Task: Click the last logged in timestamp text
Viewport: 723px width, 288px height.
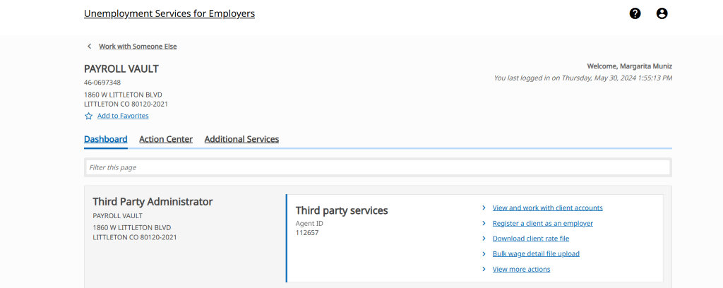Action: pos(582,78)
